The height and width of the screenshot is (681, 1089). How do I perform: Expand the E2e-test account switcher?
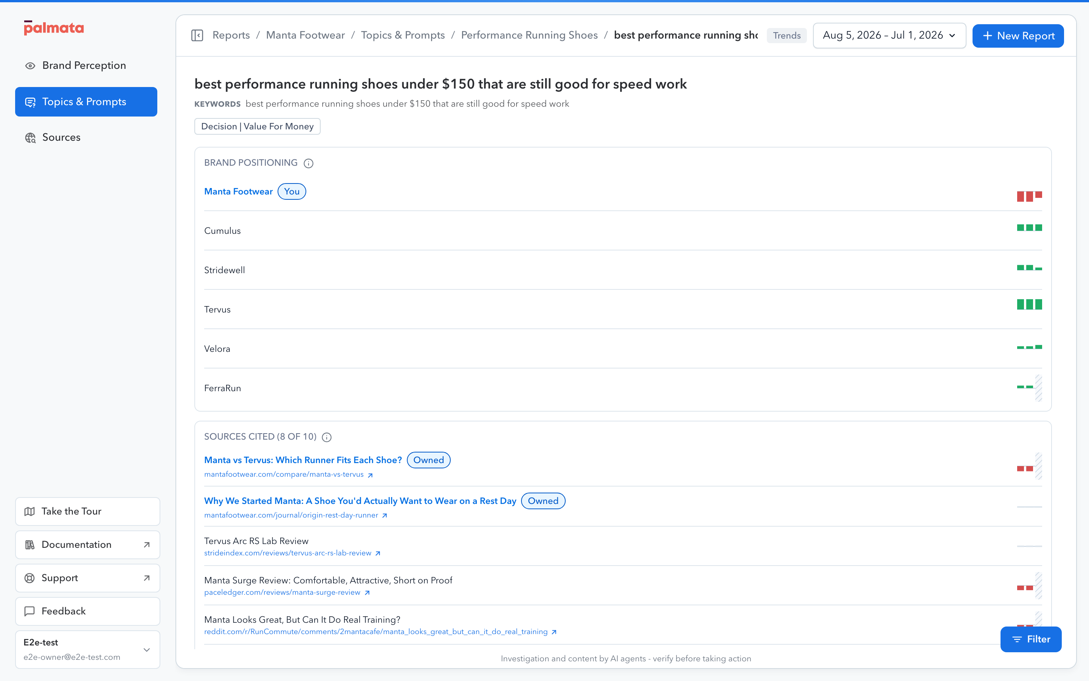point(88,650)
